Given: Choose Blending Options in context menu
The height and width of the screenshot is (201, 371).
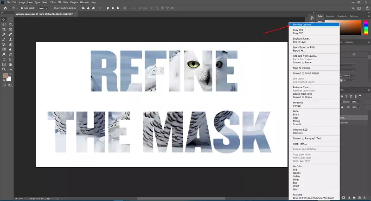Looking at the screenshot, I should tap(314, 24).
